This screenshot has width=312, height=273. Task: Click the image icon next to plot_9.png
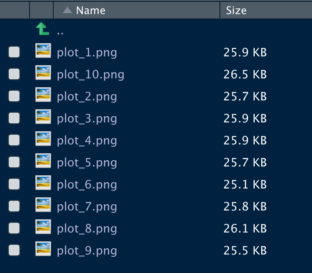[43, 249]
